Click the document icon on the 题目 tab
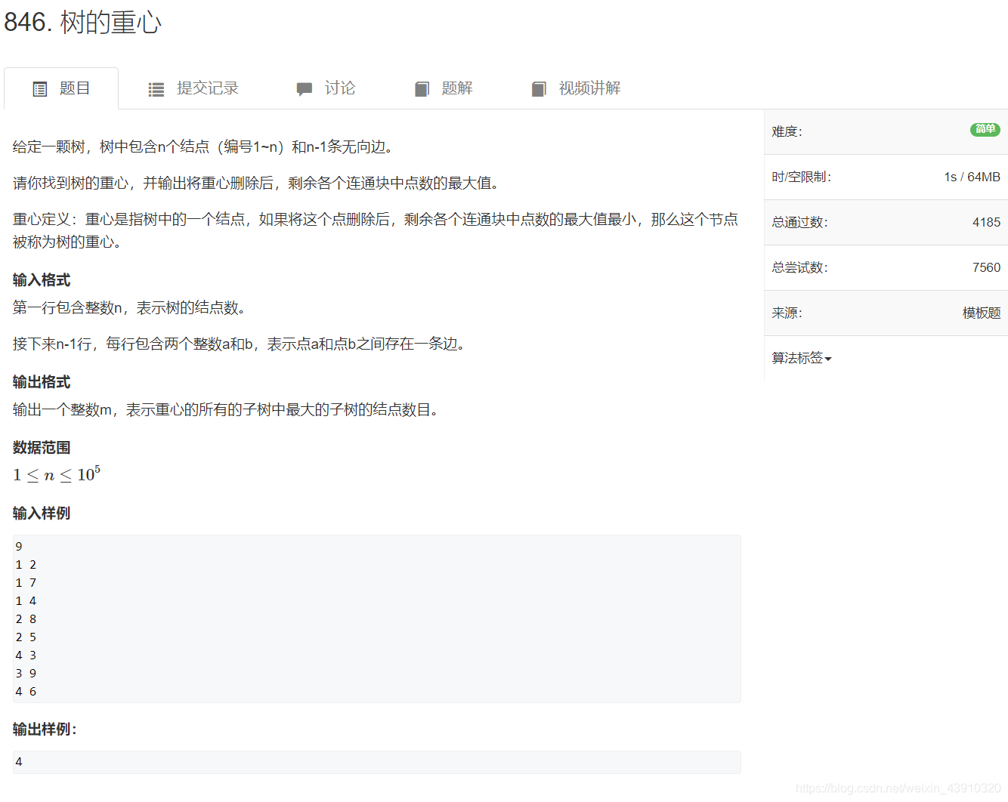Image resolution: width=1008 pixels, height=802 pixels. click(x=40, y=88)
